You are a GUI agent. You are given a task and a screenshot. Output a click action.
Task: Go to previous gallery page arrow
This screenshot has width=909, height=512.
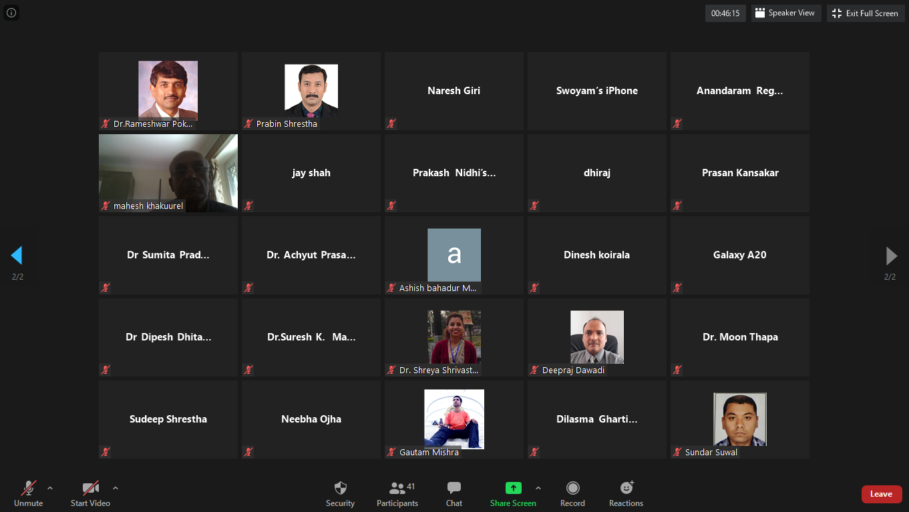(x=17, y=256)
